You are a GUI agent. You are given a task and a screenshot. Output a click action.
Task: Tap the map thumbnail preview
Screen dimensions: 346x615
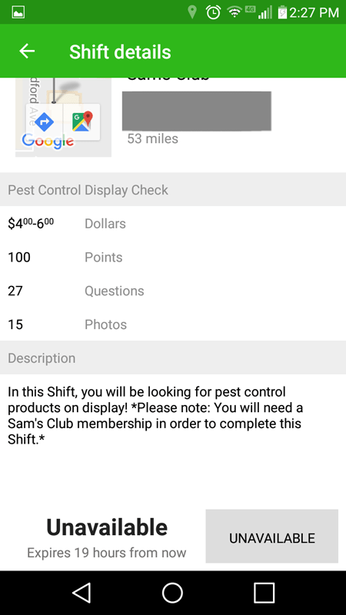pos(63,117)
